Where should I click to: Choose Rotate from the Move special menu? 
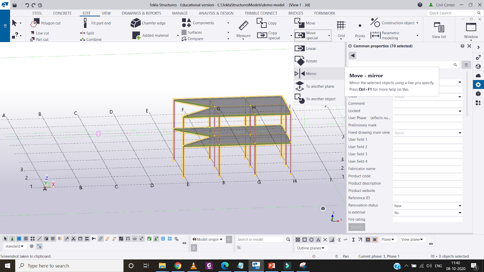pyautogui.click(x=319, y=61)
